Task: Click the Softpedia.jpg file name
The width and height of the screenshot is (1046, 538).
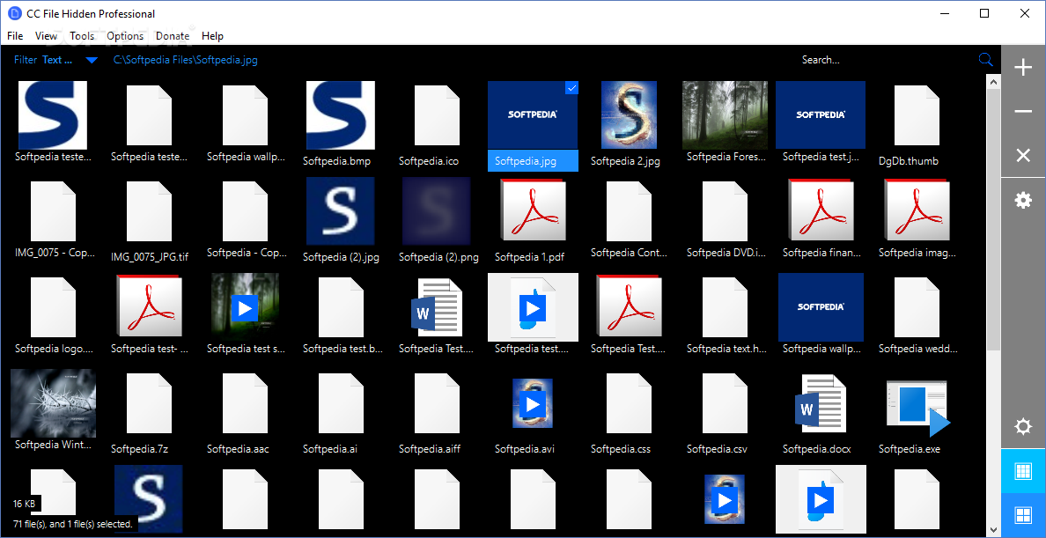Action: point(526,161)
